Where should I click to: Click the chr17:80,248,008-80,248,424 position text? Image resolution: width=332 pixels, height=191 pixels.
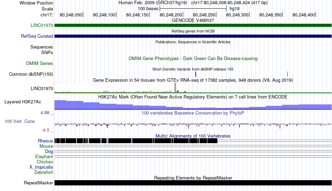[x=229, y=3]
